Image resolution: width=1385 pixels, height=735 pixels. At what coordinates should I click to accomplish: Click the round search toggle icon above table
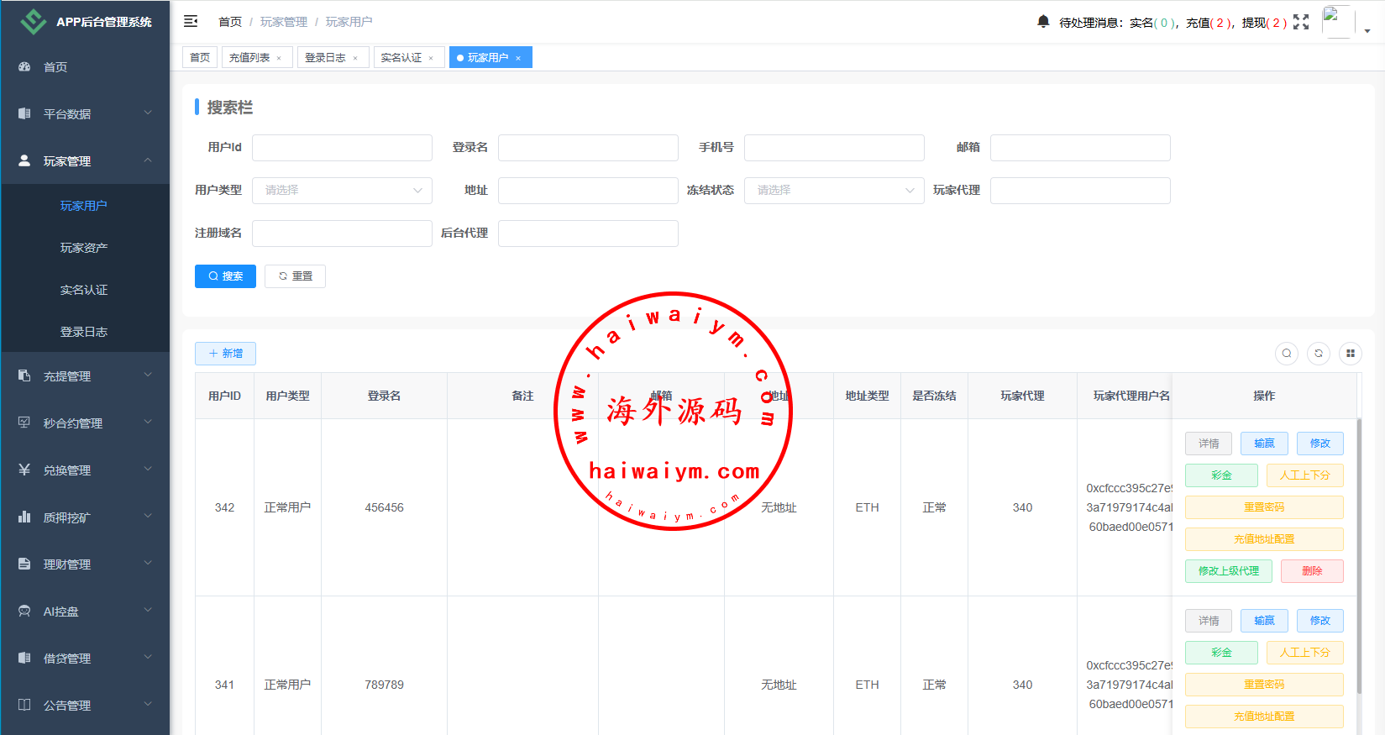click(1287, 354)
